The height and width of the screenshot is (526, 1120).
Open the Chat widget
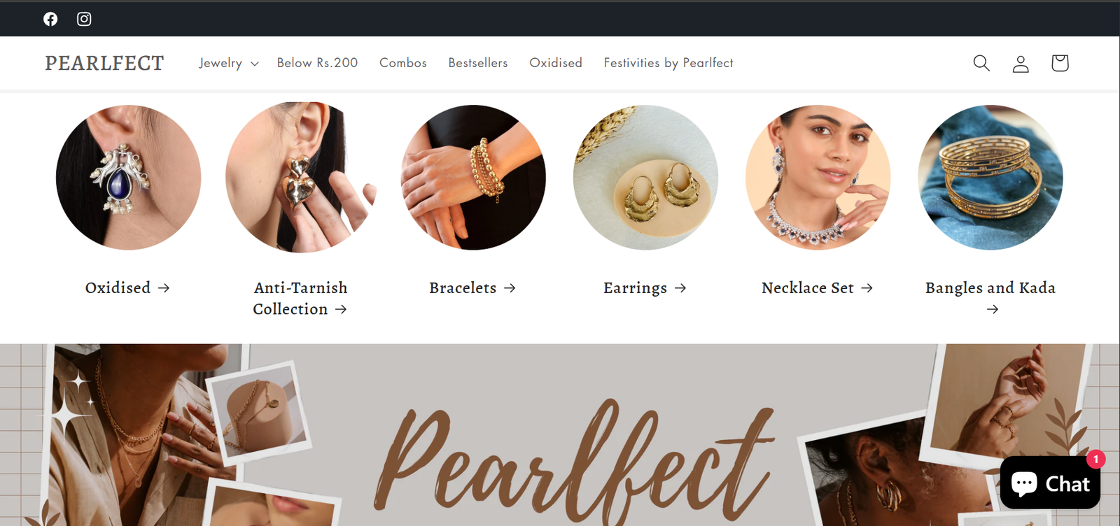(x=1050, y=483)
